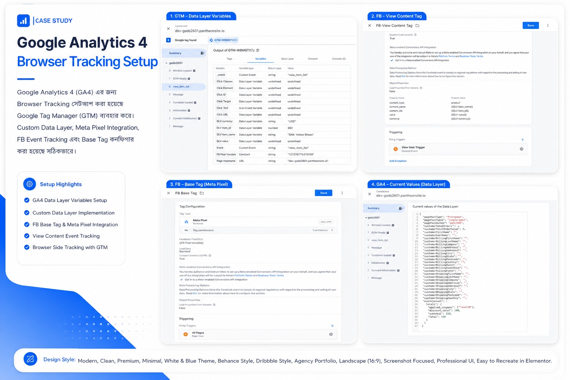Collapse the gads2601 tree in panel 4
570x380 pixels.
coord(366,218)
